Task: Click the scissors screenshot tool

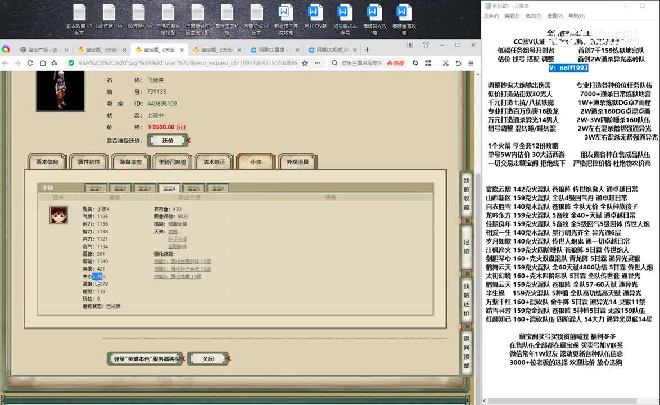Action: (446, 63)
